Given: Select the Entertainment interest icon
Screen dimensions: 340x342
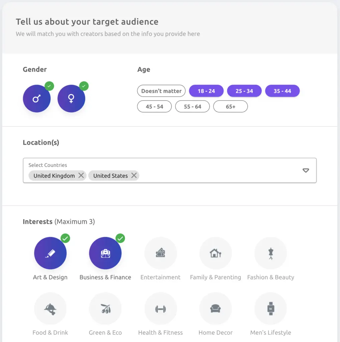Looking at the screenshot, I should pos(161,253).
